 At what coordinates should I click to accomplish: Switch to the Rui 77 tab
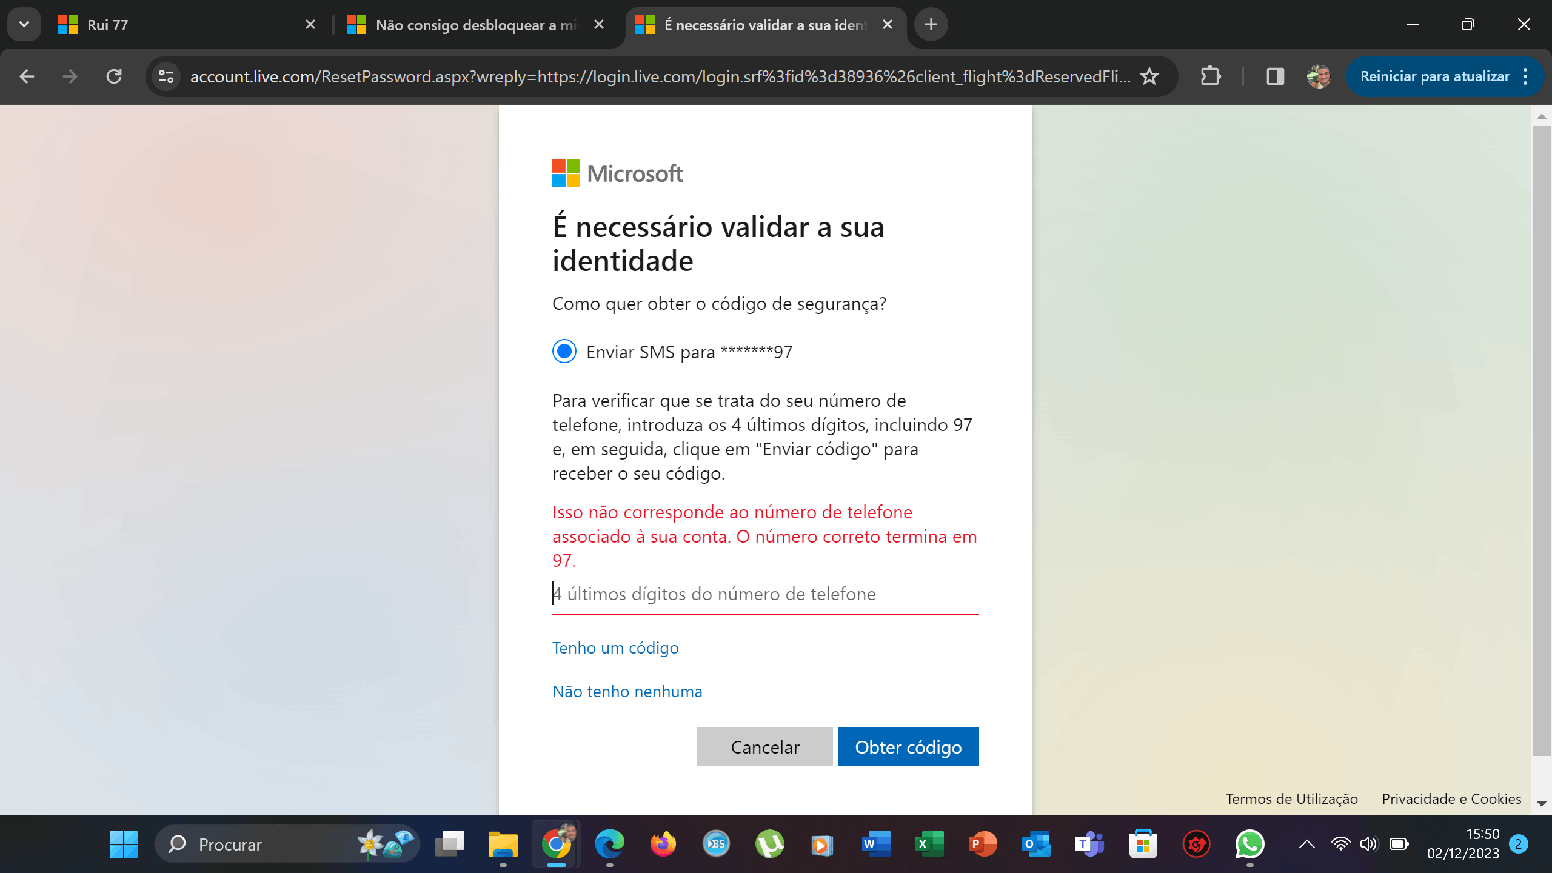(182, 25)
